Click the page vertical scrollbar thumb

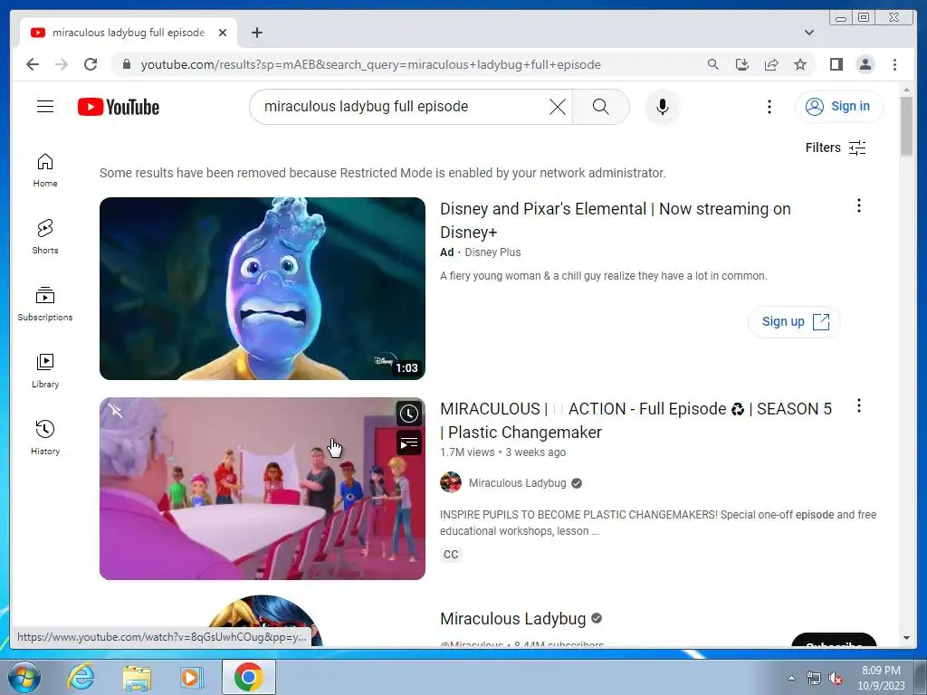pos(907,125)
